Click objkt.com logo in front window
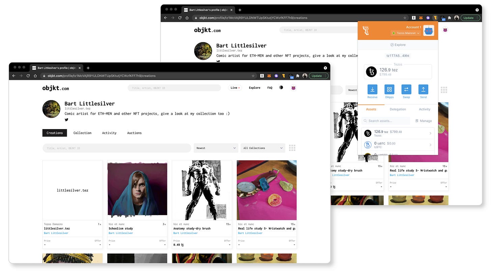 click(56, 88)
